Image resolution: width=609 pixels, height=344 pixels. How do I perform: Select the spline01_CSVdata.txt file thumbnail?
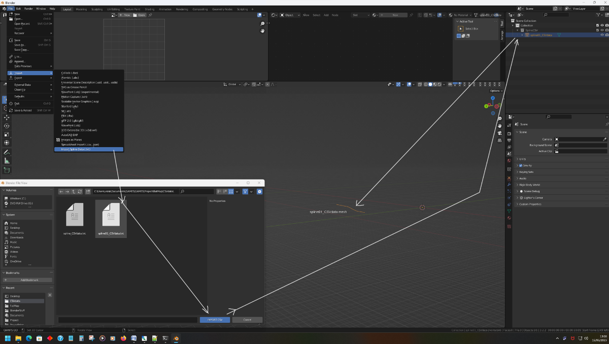(111, 219)
